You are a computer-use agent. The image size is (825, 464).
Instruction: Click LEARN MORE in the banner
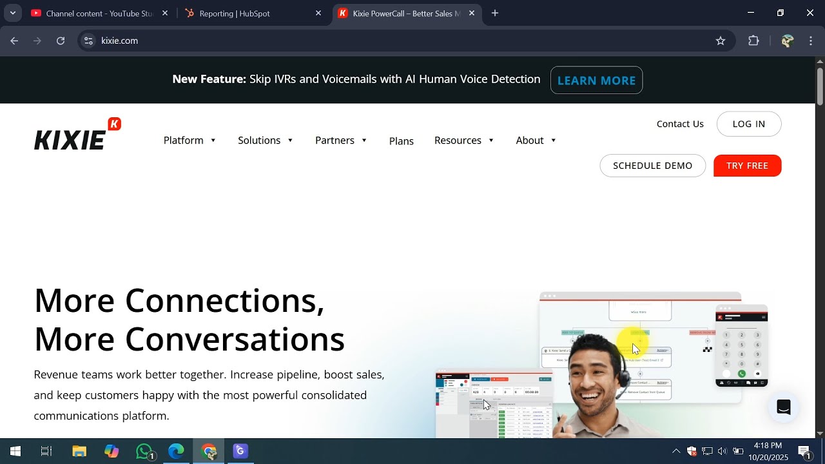click(x=596, y=80)
